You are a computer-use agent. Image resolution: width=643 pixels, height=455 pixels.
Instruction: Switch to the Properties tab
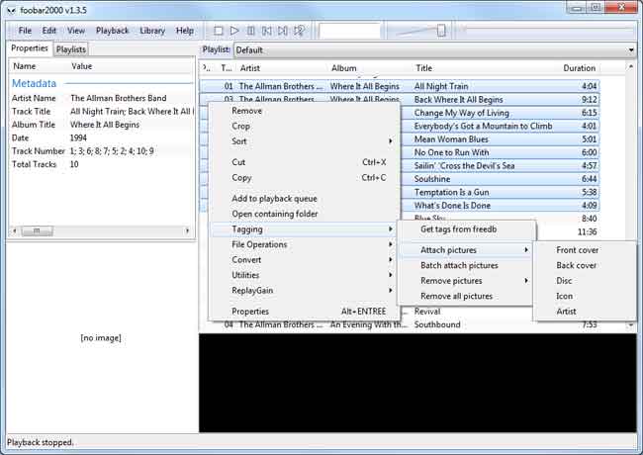click(30, 48)
